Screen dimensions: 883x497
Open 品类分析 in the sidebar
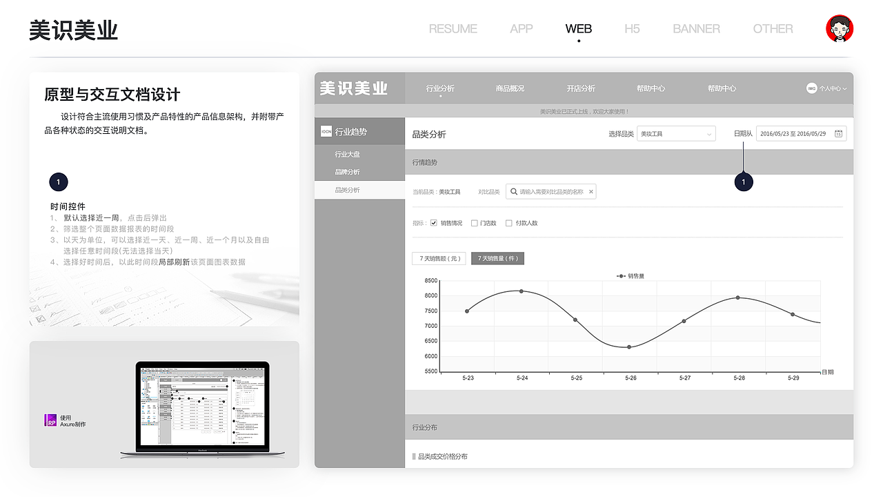tap(359, 190)
